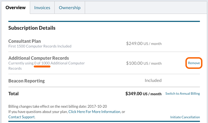This screenshot has height=123, width=208.
Task: Open the Invoices tab
Action: coord(42,8)
